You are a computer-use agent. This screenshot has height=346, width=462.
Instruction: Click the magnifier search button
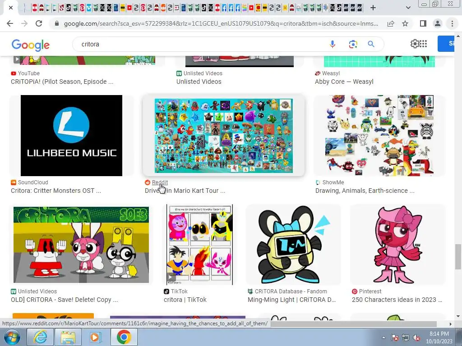[371, 44]
